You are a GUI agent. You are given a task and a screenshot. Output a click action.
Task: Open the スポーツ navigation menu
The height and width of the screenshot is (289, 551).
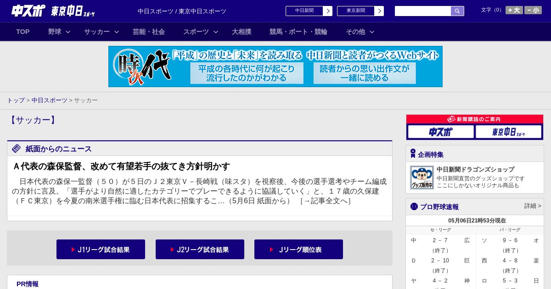[196, 32]
